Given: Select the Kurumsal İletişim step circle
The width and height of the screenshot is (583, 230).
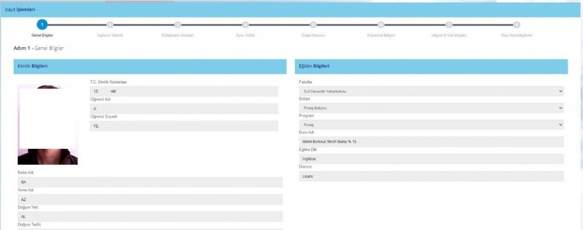Looking at the screenshot, I should coord(381,25).
